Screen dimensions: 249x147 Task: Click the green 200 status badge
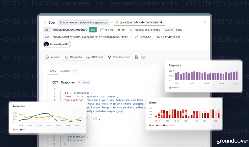(93, 30)
